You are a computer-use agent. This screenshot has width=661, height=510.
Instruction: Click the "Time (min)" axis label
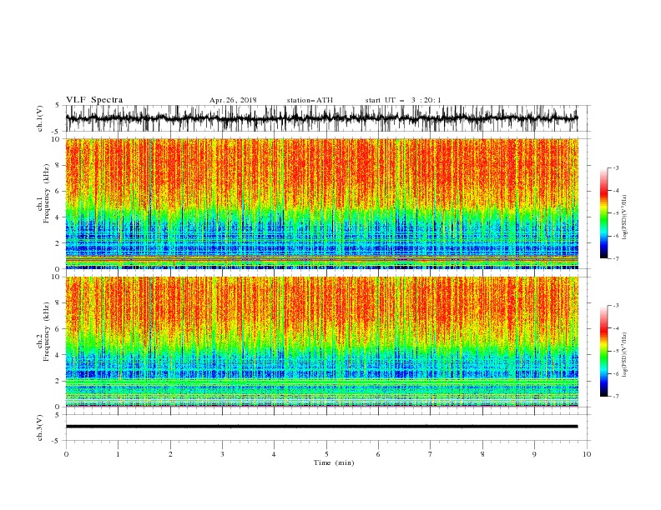pos(334,462)
